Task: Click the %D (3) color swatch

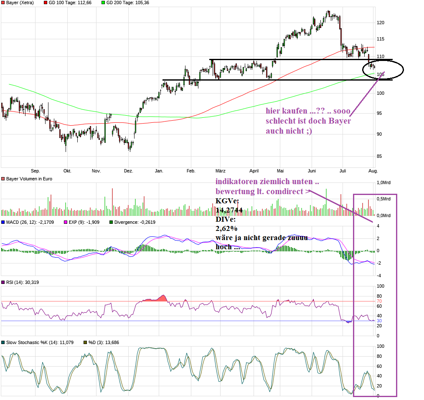Action: pos(84,342)
